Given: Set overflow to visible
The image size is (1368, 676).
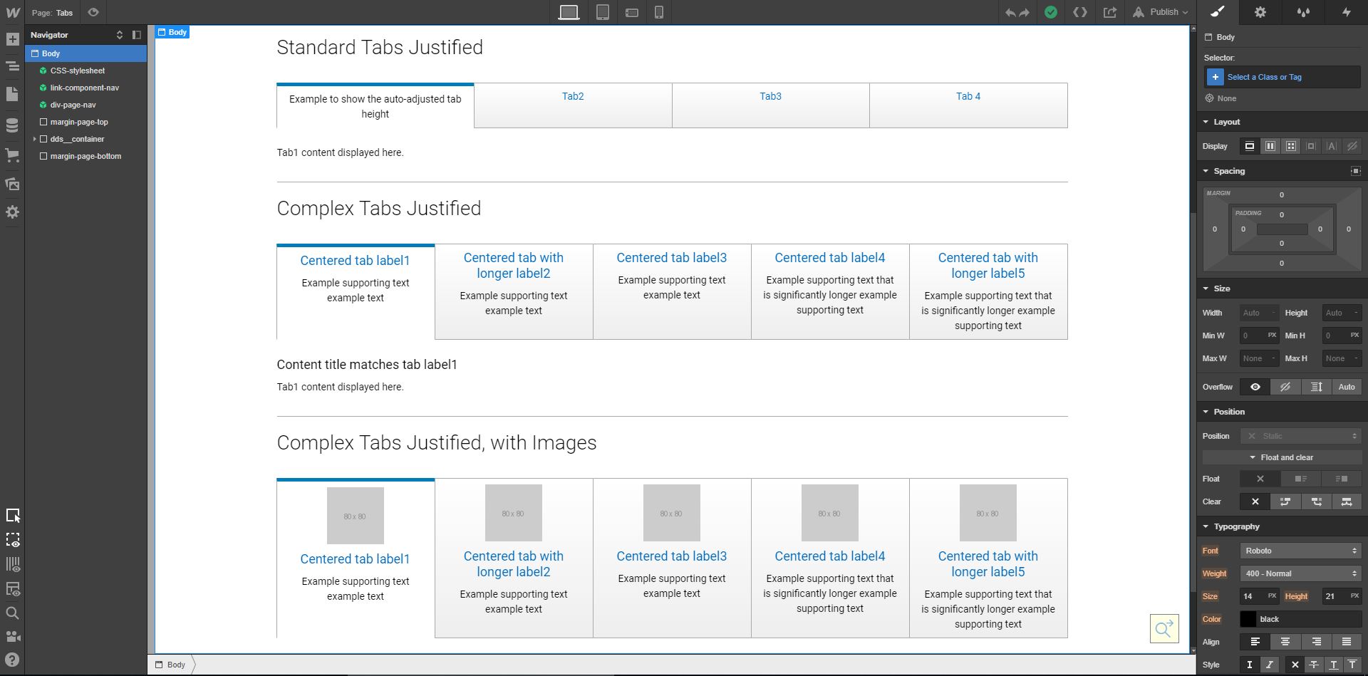Looking at the screenshot, I should coord(1255,387).
